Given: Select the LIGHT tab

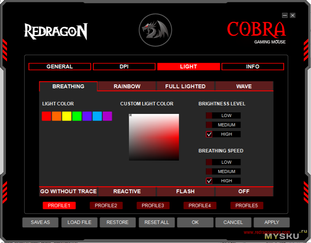Looking at the screenshot, I should click(188, 66).
